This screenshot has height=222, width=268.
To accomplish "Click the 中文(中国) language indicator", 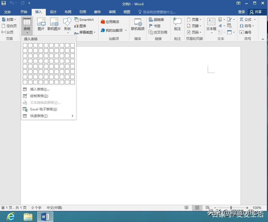I will point(54,208).
